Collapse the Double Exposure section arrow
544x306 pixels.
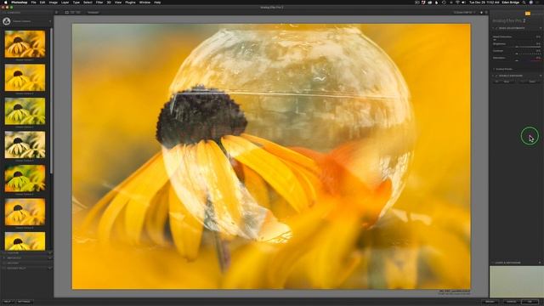(493, 76)
